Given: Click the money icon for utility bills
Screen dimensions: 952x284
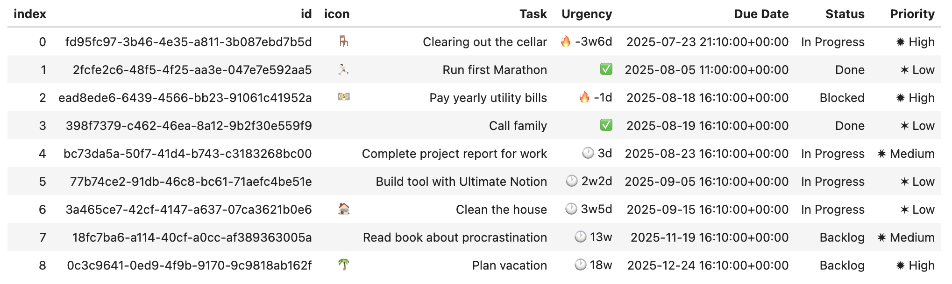Looking at the screenshot, I should [x=344, y=97].
